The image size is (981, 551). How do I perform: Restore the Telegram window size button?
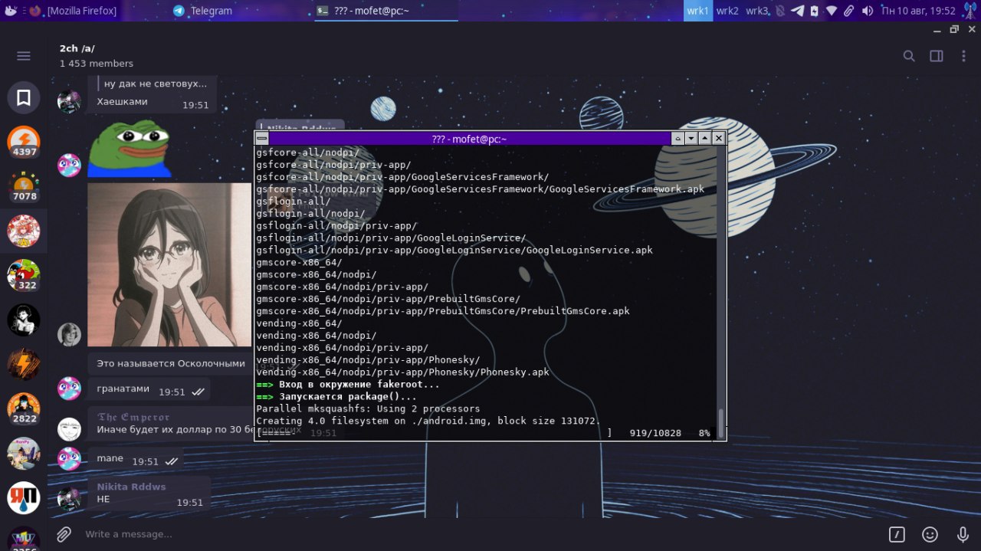tap(954, 29)
